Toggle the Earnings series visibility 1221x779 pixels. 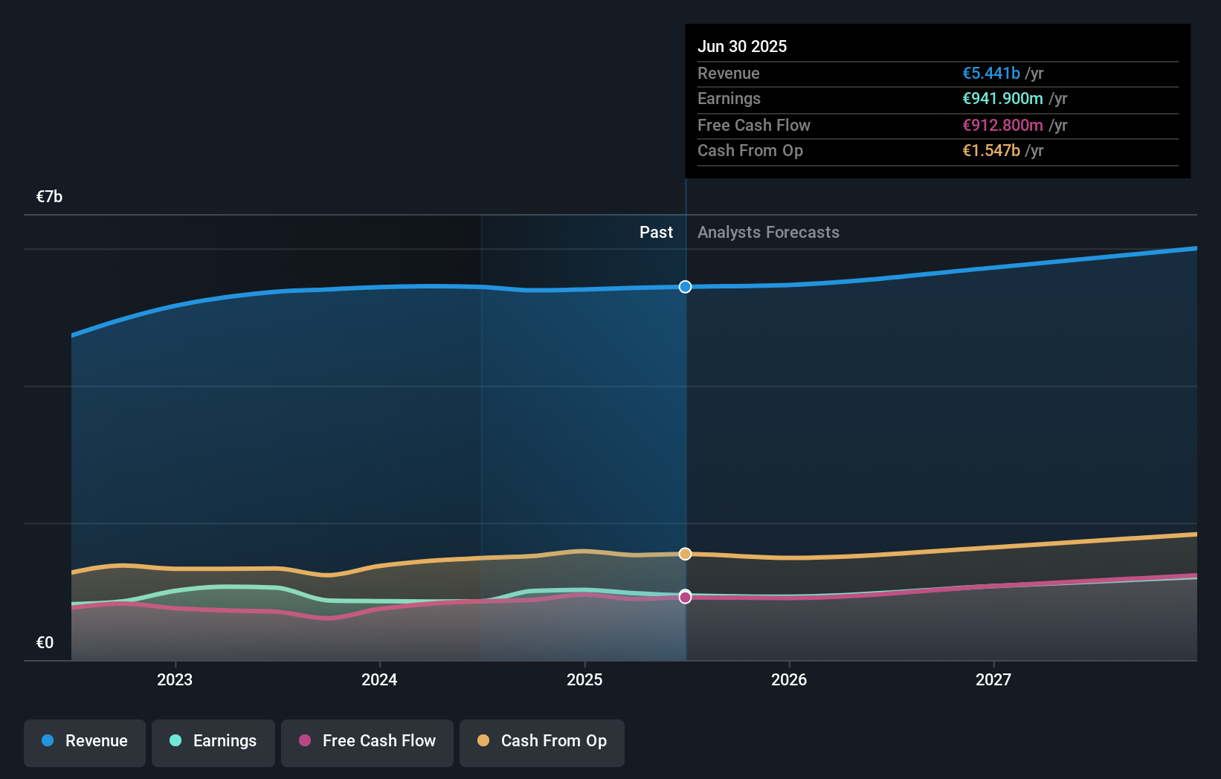coord(213,741)
